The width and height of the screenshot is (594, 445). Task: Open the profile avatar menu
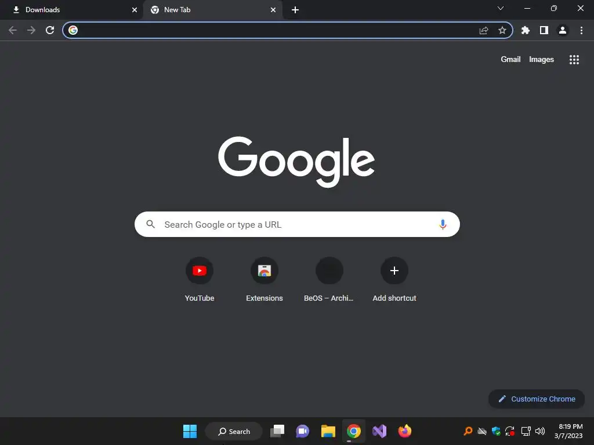[563, 30]
